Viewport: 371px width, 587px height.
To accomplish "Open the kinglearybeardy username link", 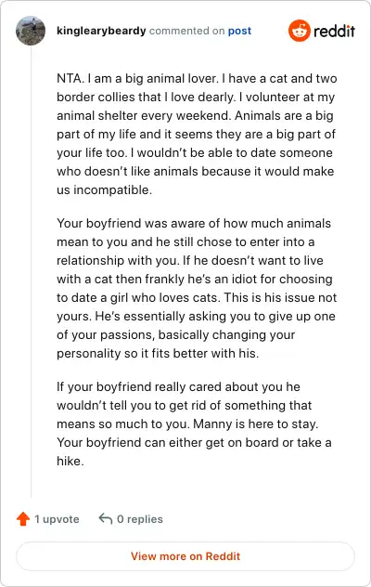I will (x=101, y=31).
